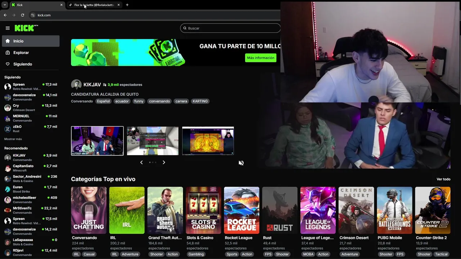
Task: Switch to the Kick tab
Action: 37,5
